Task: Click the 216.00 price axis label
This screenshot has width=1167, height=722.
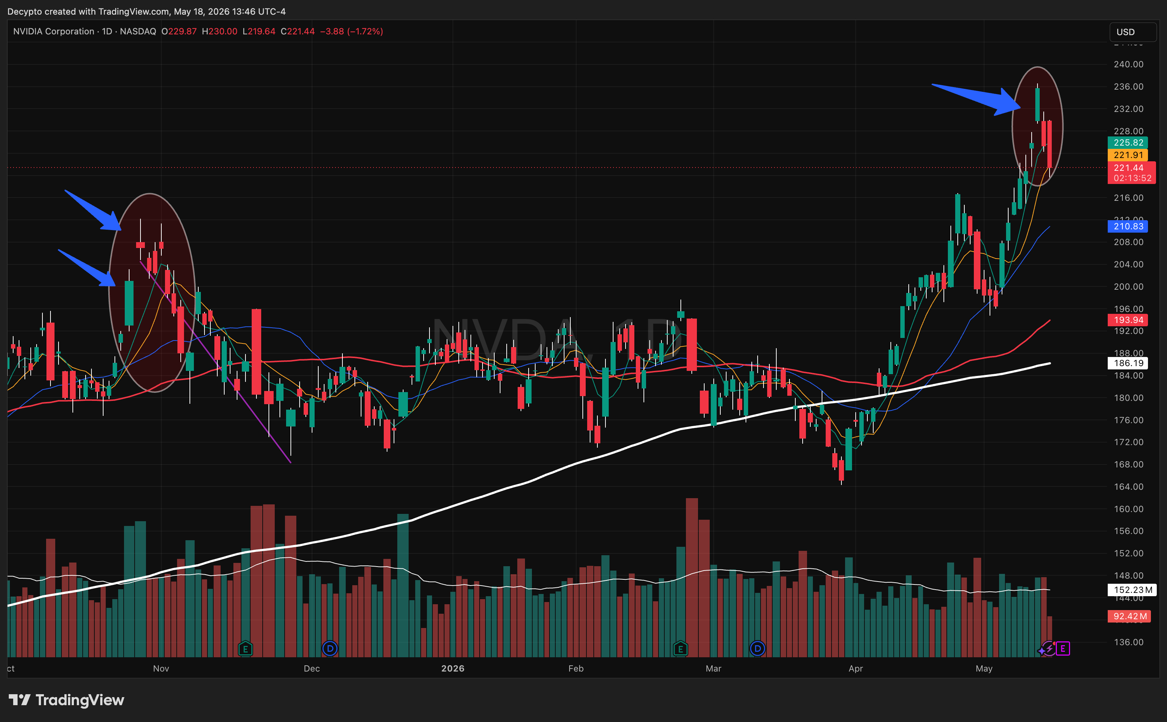Action: pos(1128,198)
